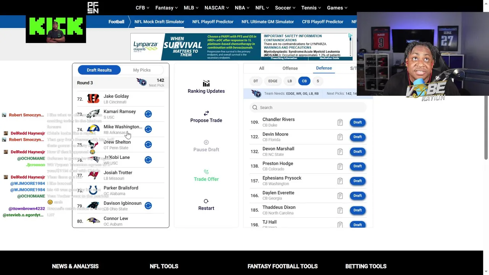The width and height of the screenshot is (489, 275).
Task: Click the Trade Offer phone icon
Action: click(x=206, y=172)
